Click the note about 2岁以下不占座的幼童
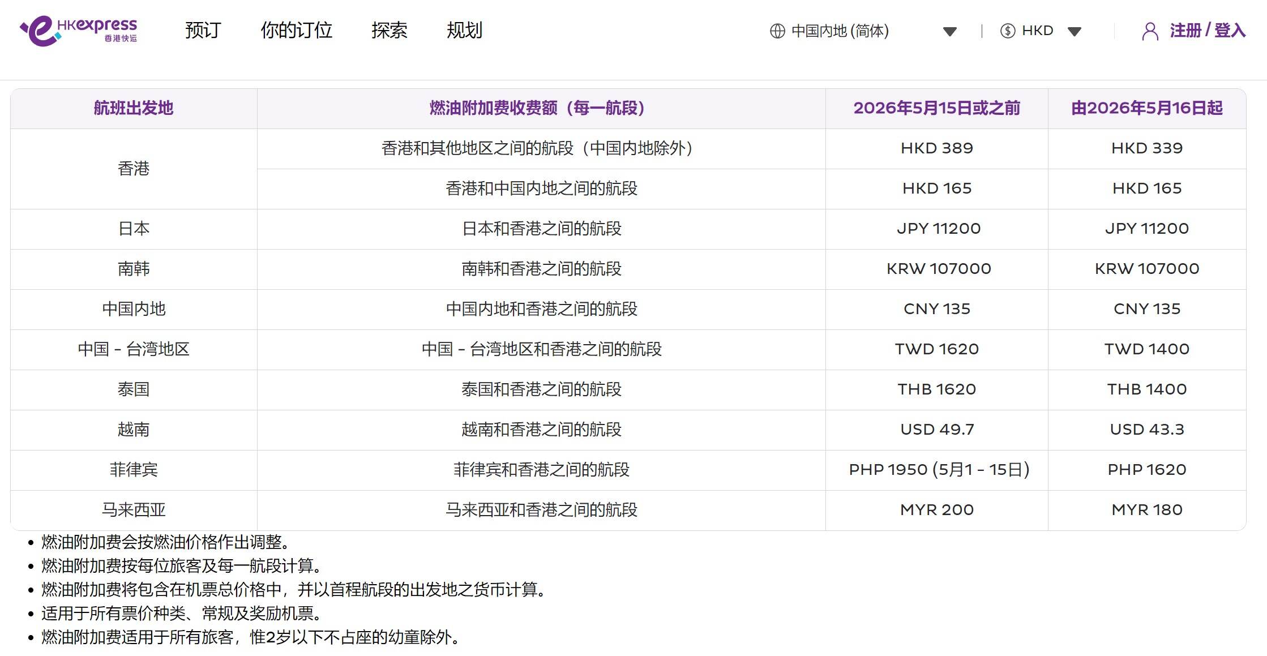Image resolution: width=1267 pixels, height=656 pixels. 251,637
